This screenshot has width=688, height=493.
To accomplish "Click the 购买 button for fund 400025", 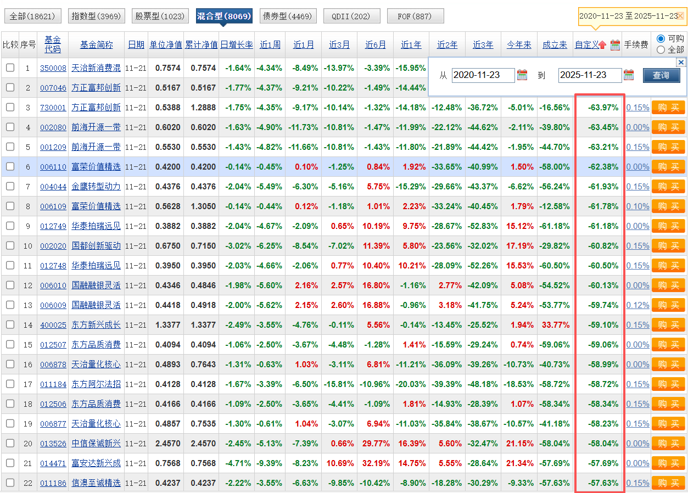I will coord(668,325).
